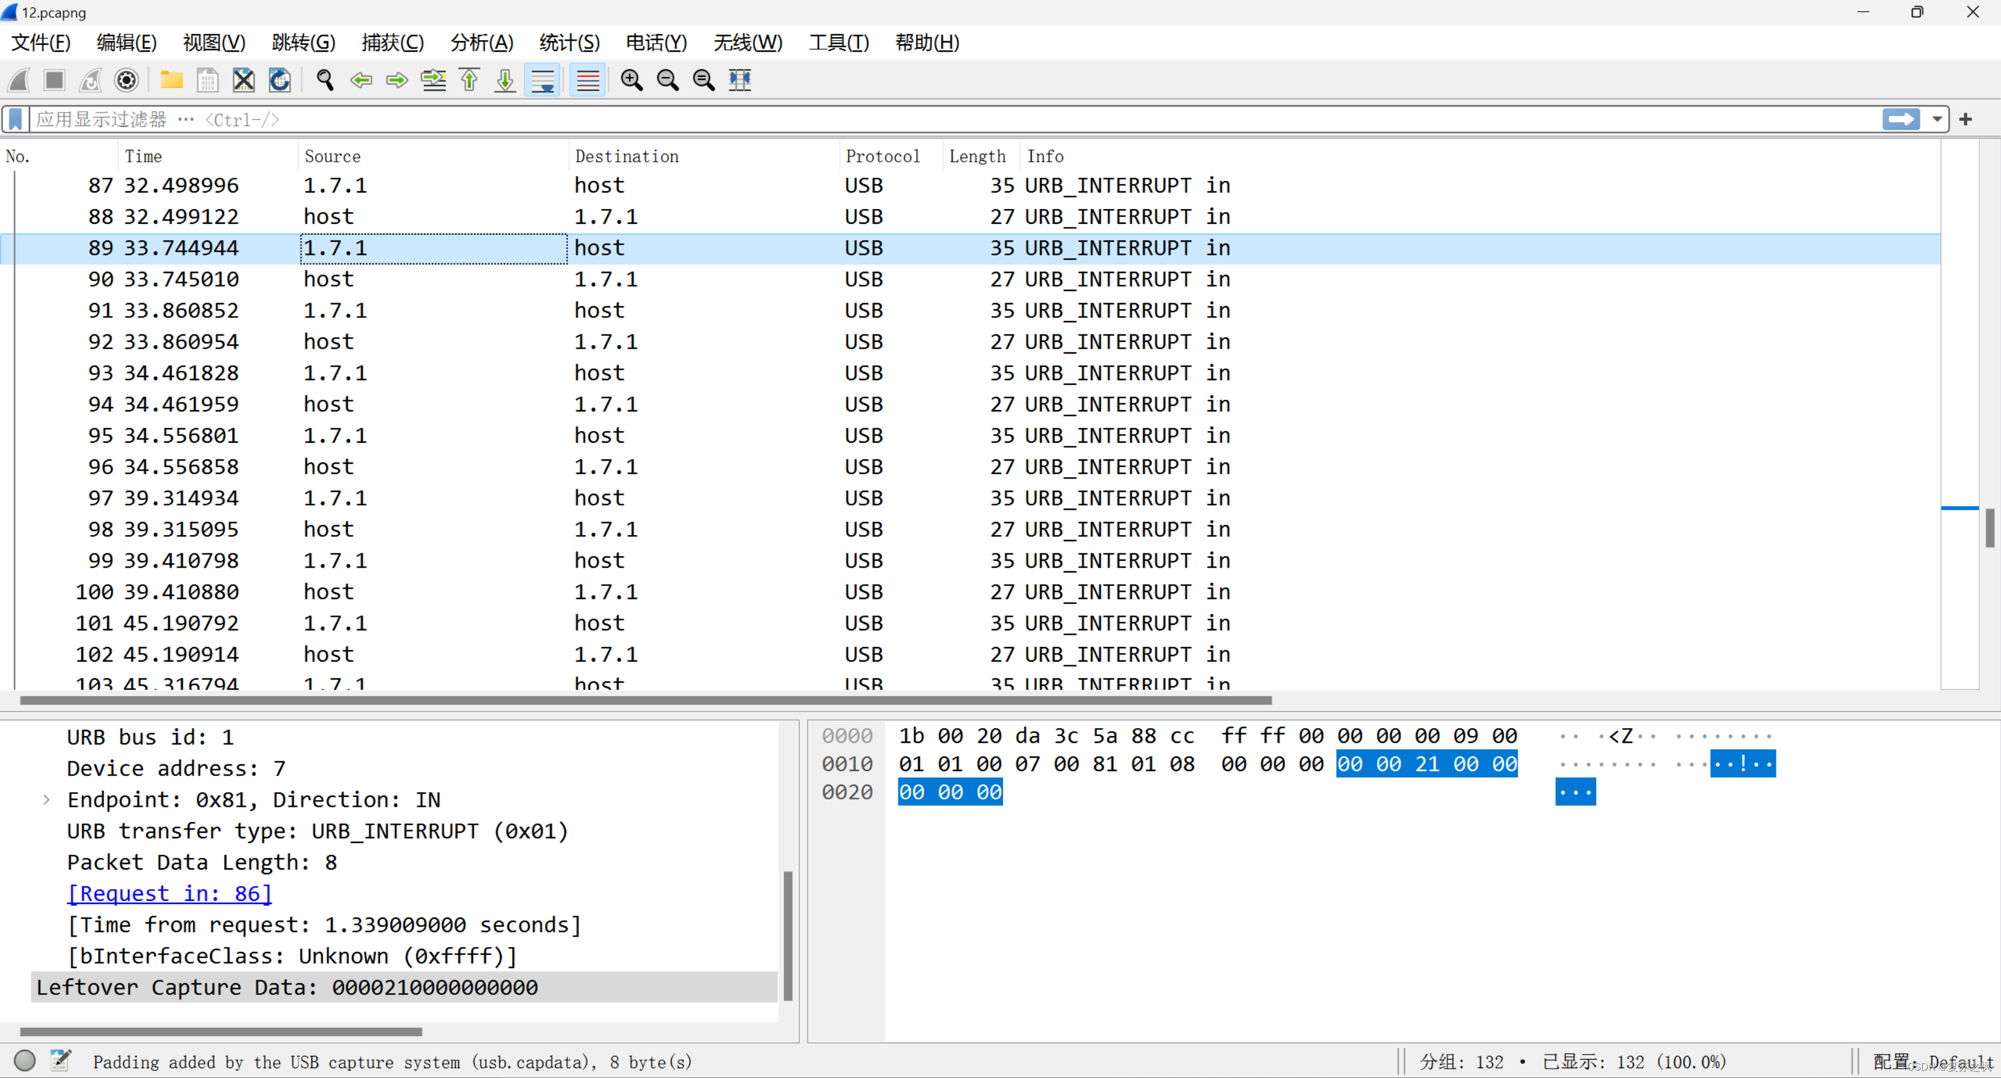Jump to the last packet icon
Image resolution: width=2001 pixels, height=1078 pixels.
tap(506, 80)
